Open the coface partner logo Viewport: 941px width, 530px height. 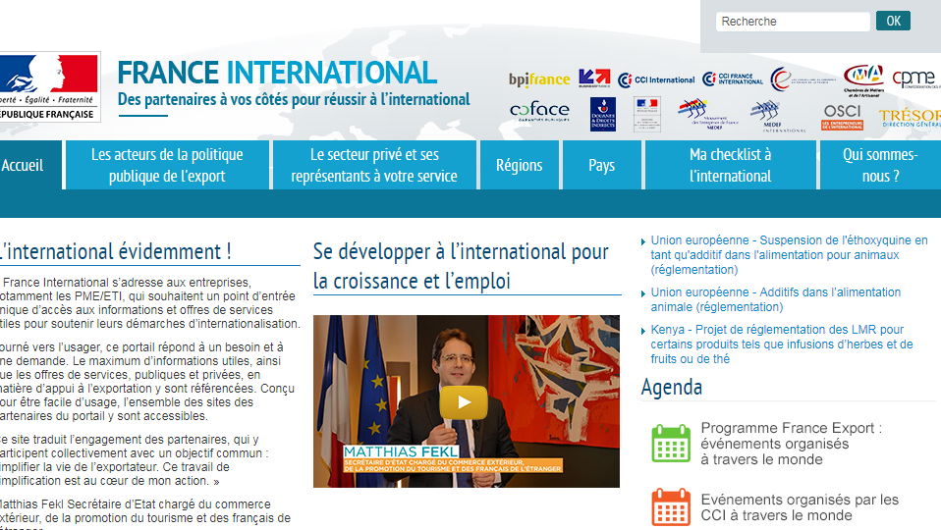(x=539, y=112)
